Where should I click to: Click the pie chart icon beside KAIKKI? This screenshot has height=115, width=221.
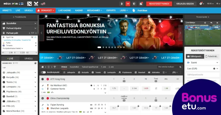[x=35, y=63]
